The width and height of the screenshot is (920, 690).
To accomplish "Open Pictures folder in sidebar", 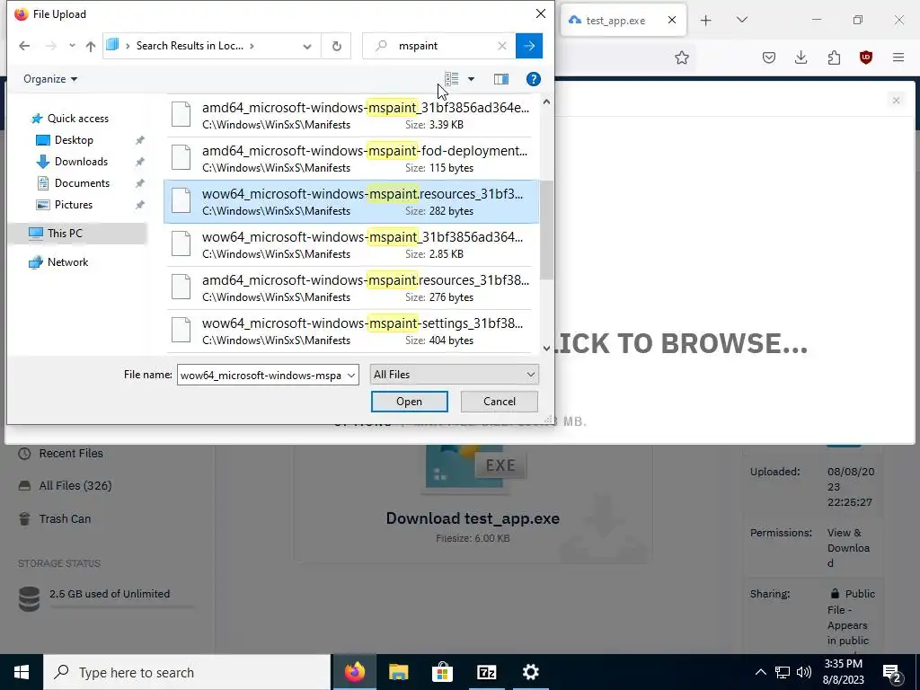I will [74, 205].
